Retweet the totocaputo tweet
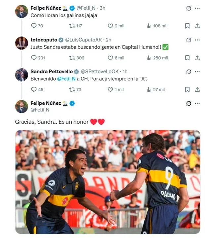The image size is (216, 238). [72, 58]
